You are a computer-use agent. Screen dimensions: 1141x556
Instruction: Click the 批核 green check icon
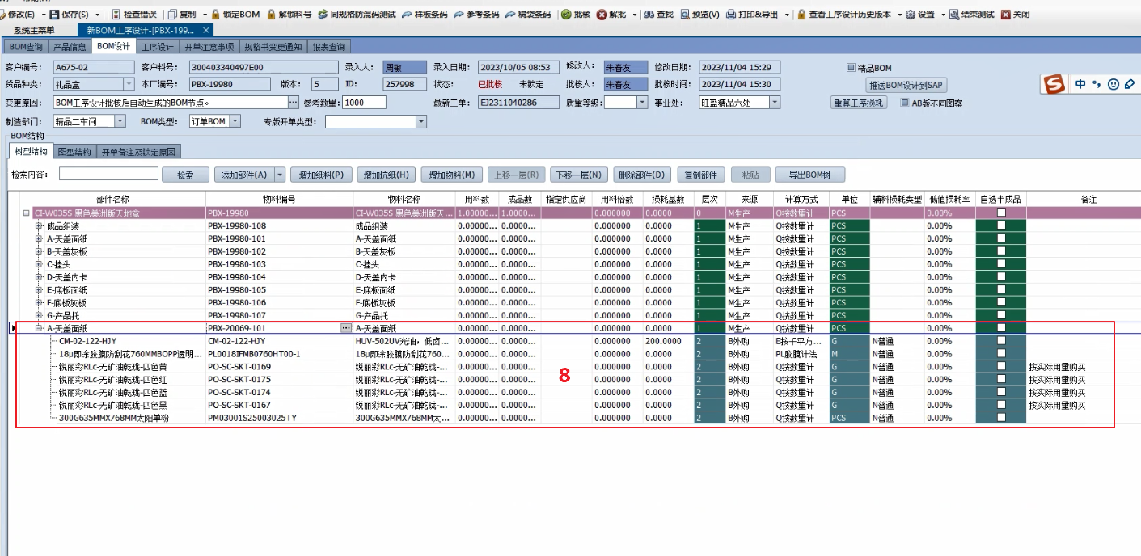(x=565, y=15)
